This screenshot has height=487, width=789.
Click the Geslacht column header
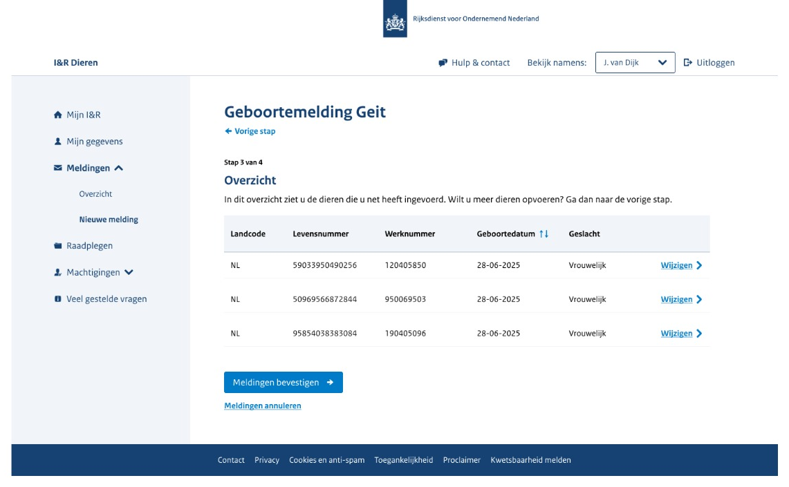(x=584, y=233)
